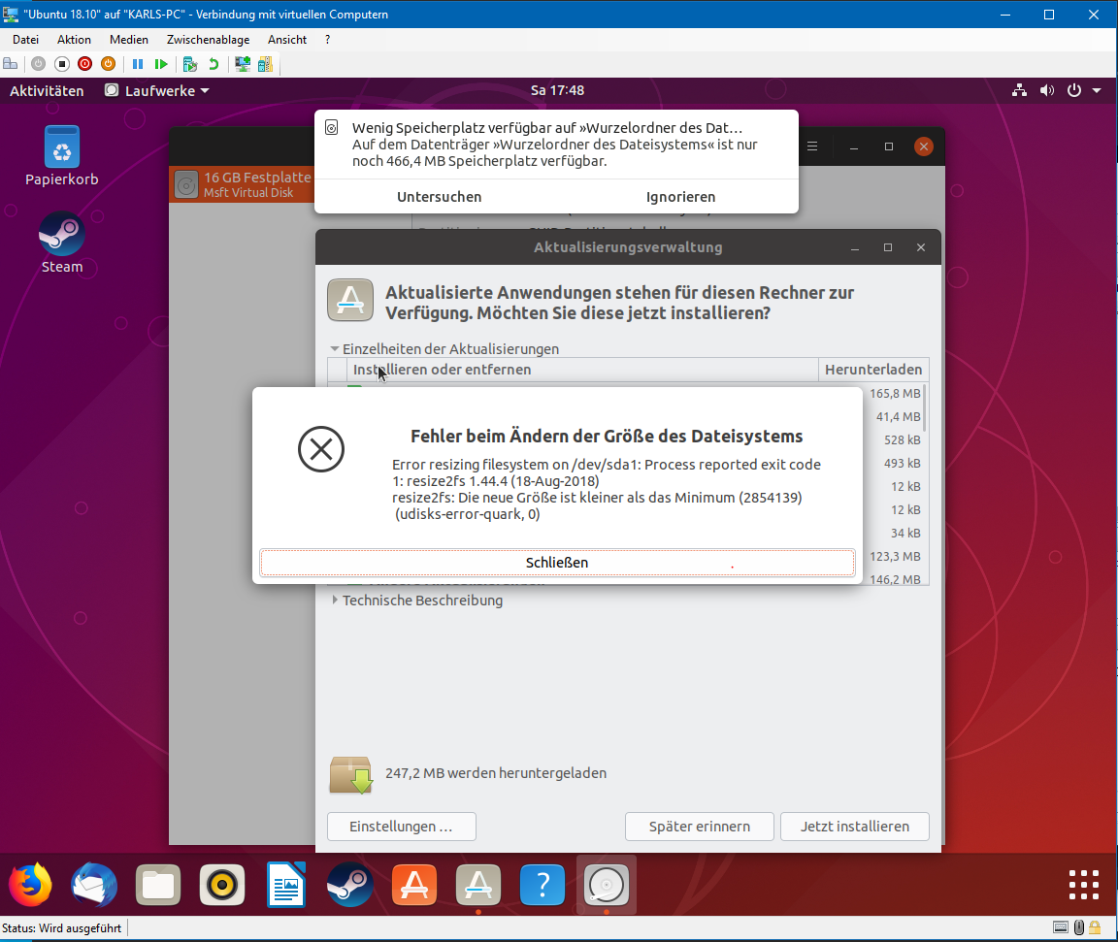This screenshot has height=942, width=1118.
Task: Click the Installieren oder entfernen column header
Action: [582, 369]
